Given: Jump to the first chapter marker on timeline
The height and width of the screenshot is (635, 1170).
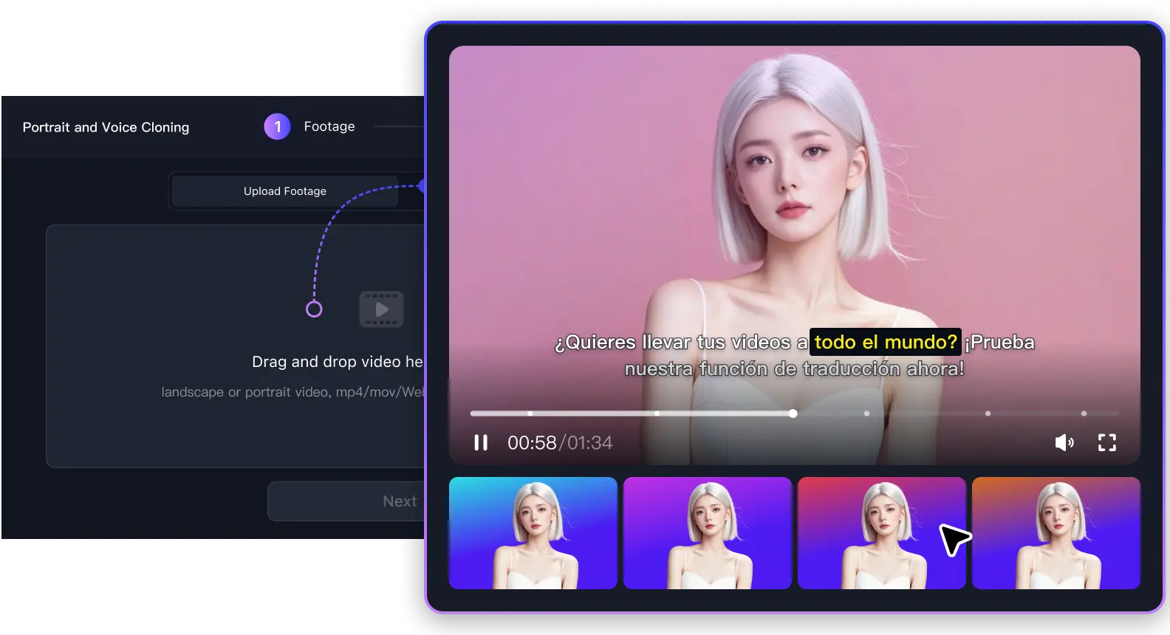Looking at the screenshot, I should (x=530, y=413).
